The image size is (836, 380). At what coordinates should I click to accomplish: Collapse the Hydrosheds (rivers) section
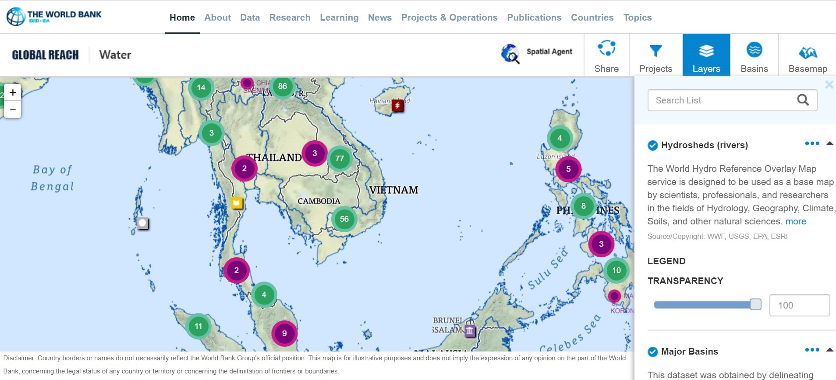(x=829, y=144)
